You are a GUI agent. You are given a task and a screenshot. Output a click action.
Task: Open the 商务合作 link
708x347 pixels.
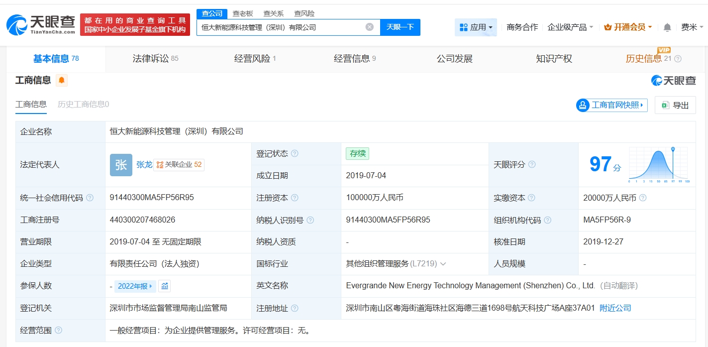click(x=522, y=27)
